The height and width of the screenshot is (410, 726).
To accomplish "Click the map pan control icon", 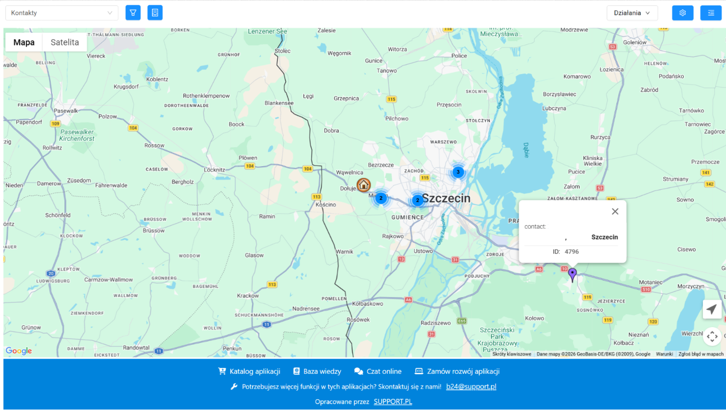I will tap(712, 336).
